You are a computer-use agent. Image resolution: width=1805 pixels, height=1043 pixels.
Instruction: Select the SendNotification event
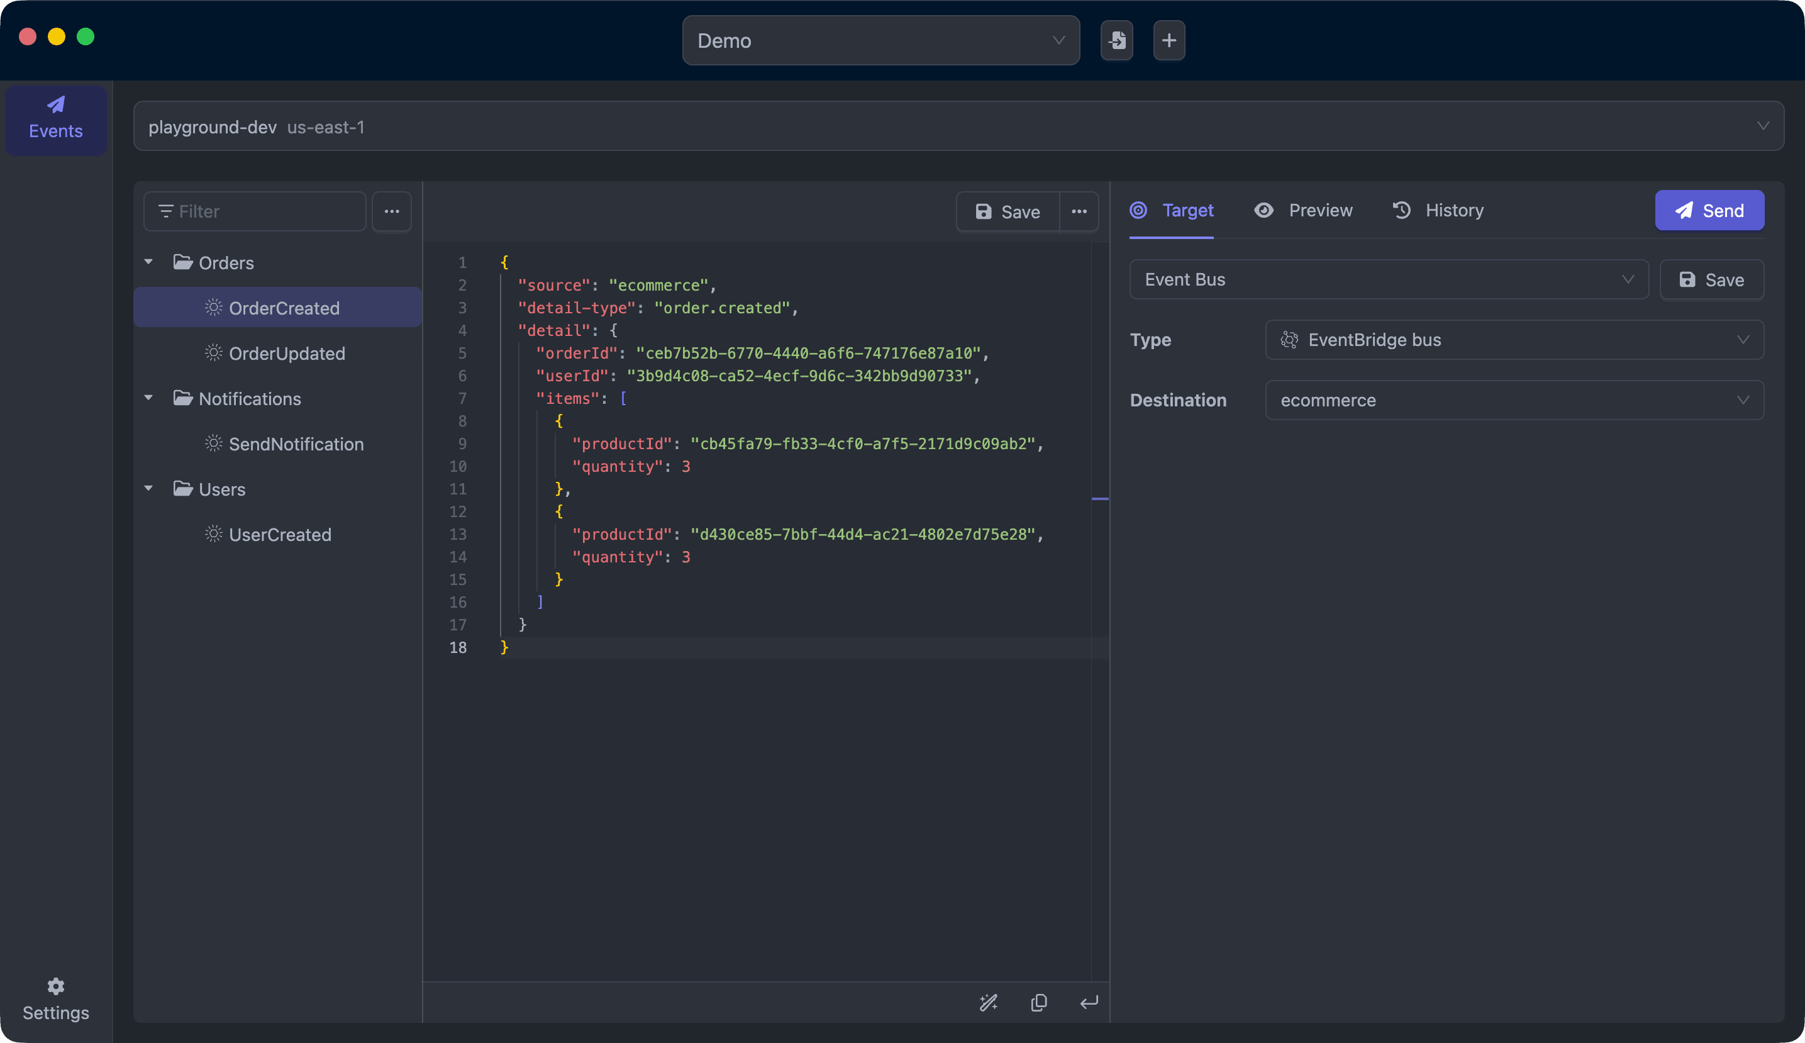(x=278, y=443)
